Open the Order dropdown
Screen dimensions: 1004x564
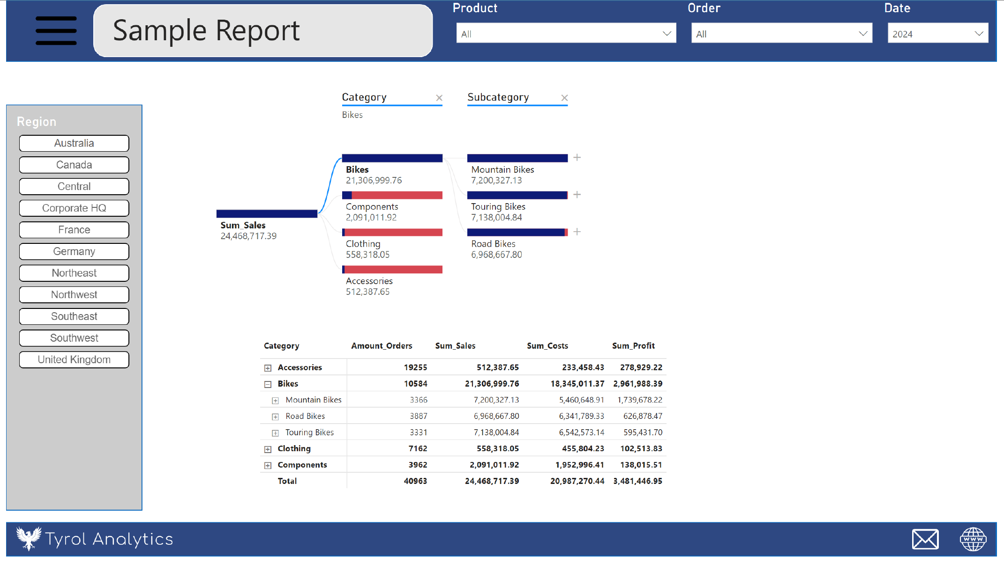pos(781,34)
